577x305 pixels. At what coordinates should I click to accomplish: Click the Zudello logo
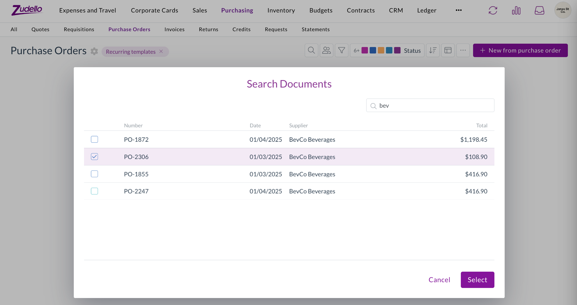click(x=27, y=10)
